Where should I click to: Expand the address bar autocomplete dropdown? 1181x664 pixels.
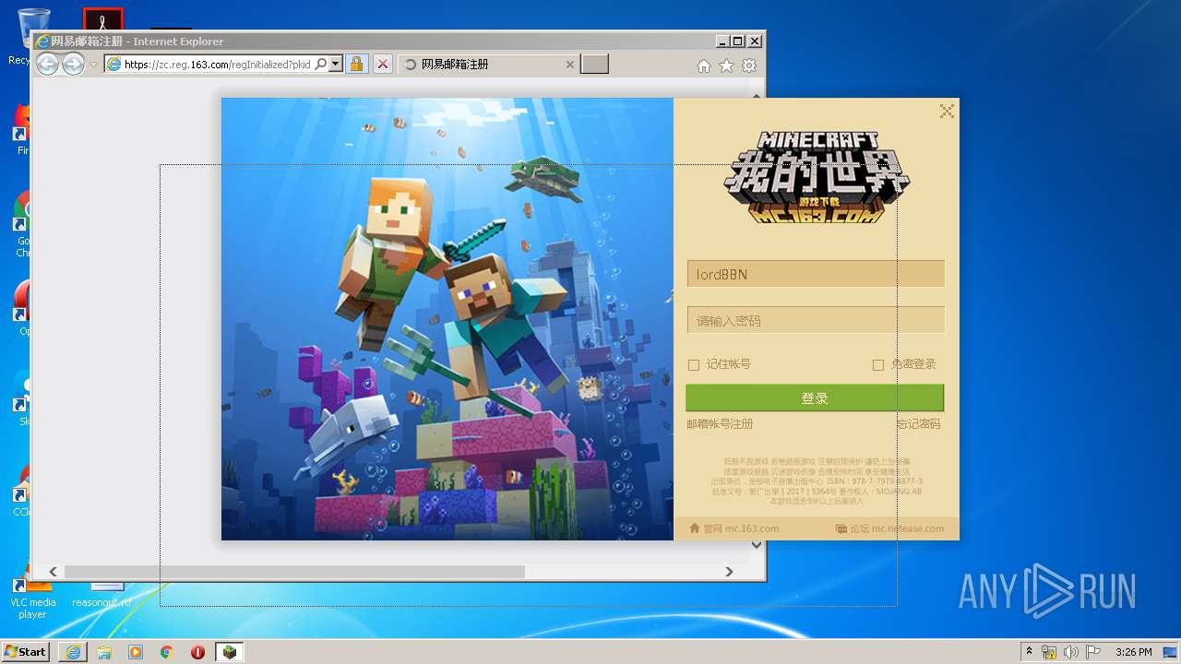pos(336,65)
